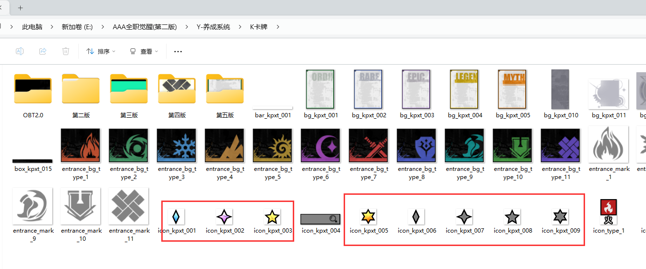Click the share icon in toolbar

43,51
